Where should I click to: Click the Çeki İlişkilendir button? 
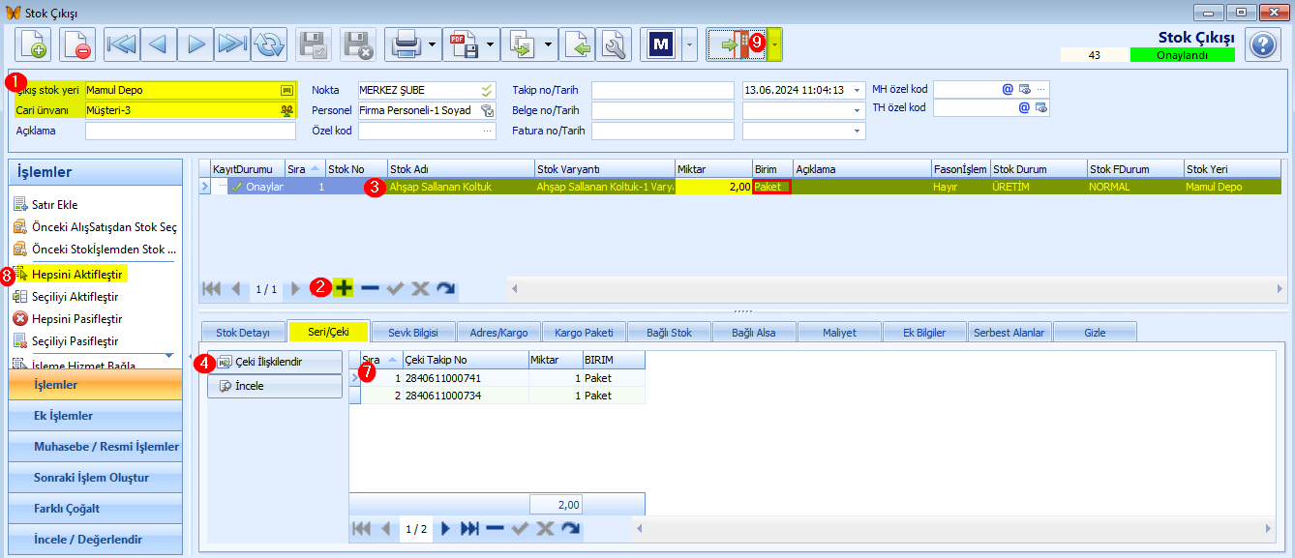(275, 362)
